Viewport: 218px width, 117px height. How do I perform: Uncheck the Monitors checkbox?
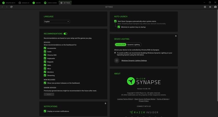pos(45,72)
